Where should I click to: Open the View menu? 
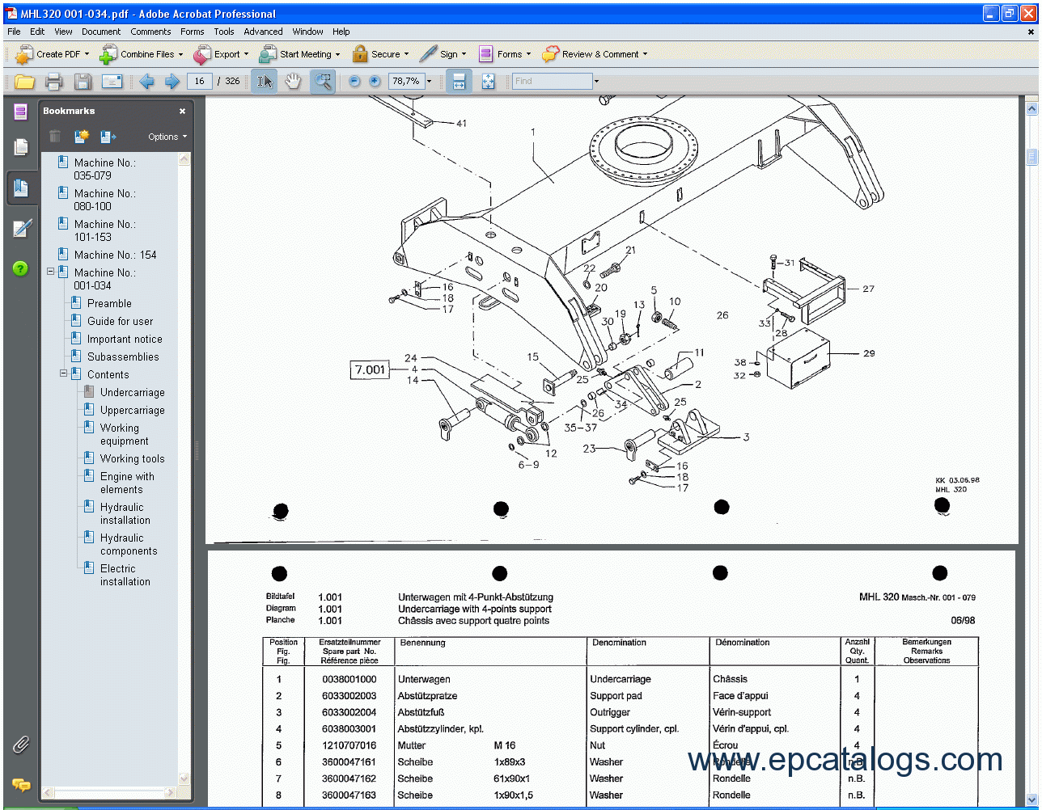63,32
